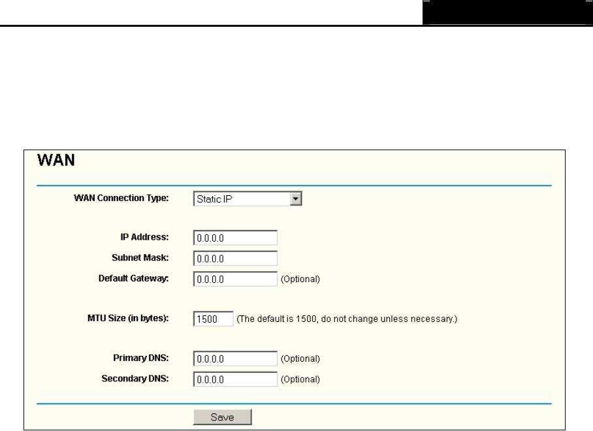Click the 'Subnet Mask:' label
The height and width of the screenshot is (431, 593).
coord(140,257)
